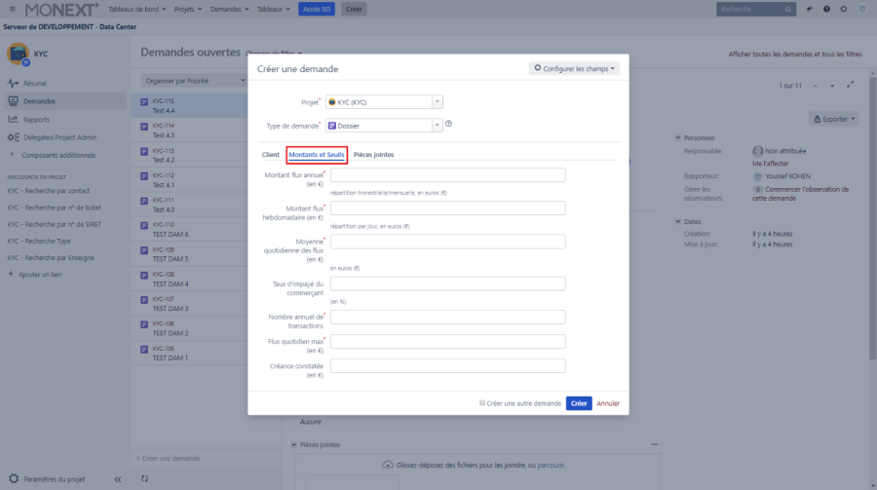The image size is (877, 490).
Task: Switch to the Client tab
Action: click(270, 154)
